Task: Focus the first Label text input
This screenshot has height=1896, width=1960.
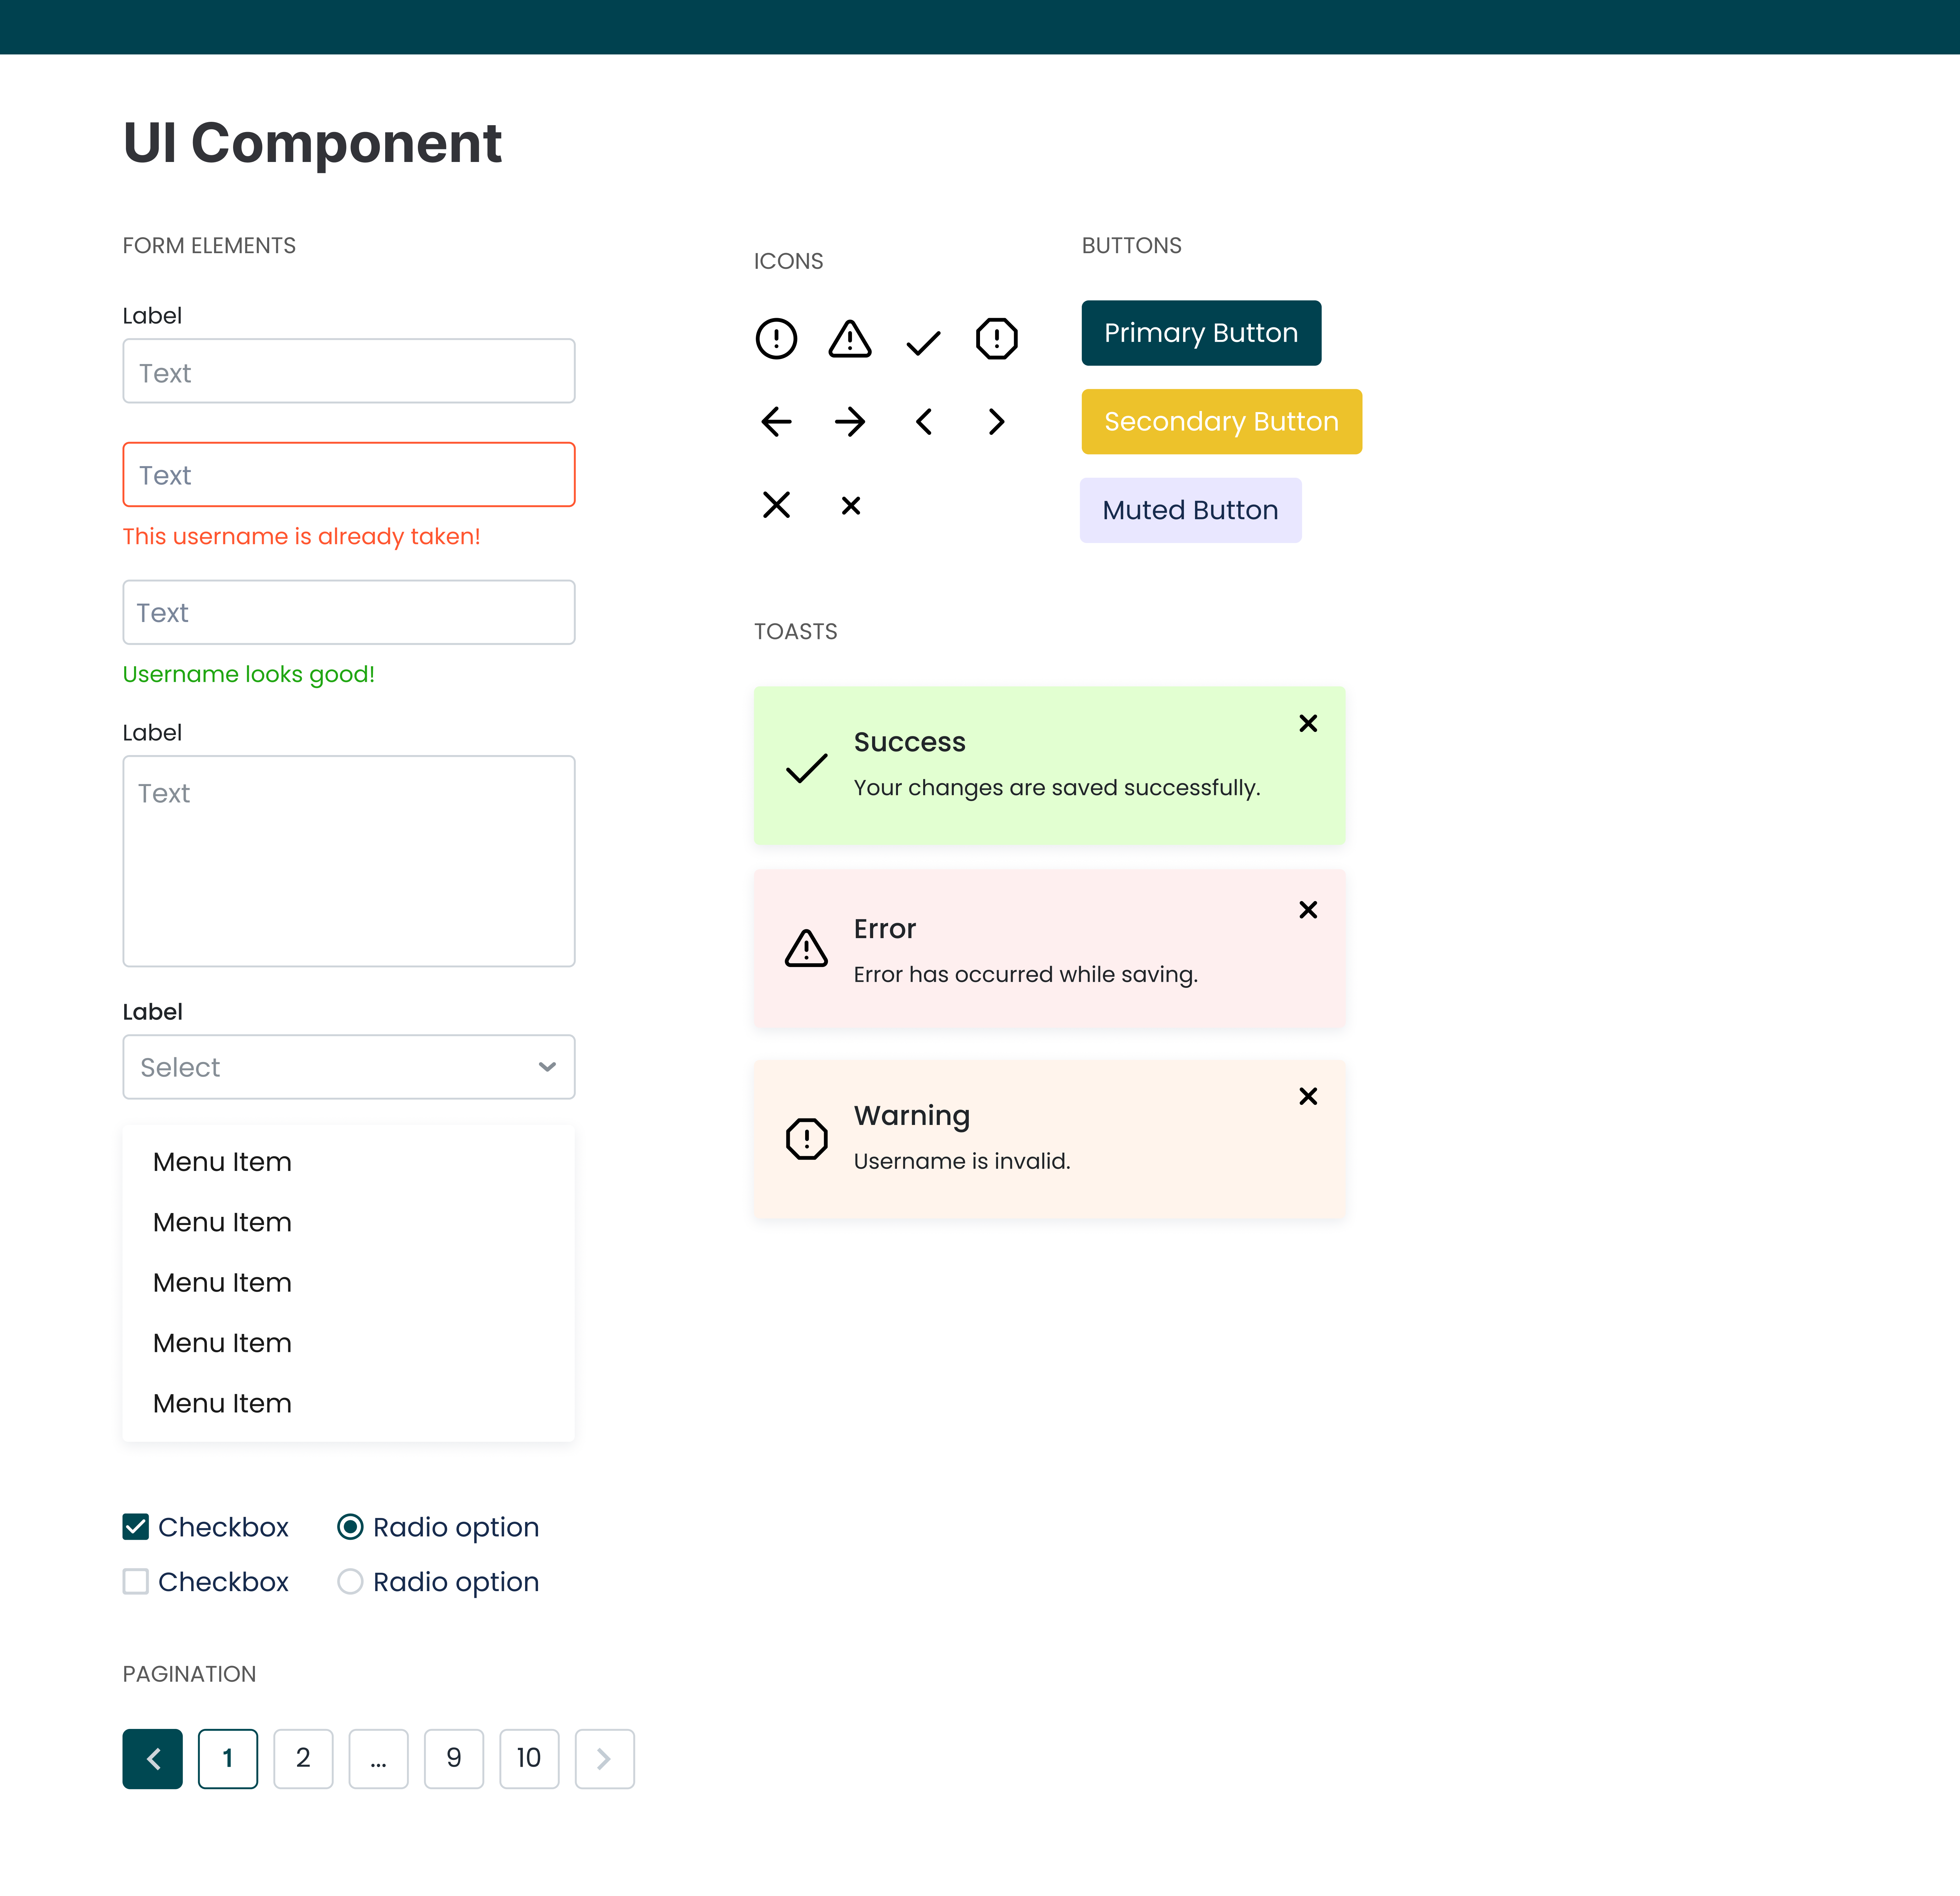Action: click(349, 371)
